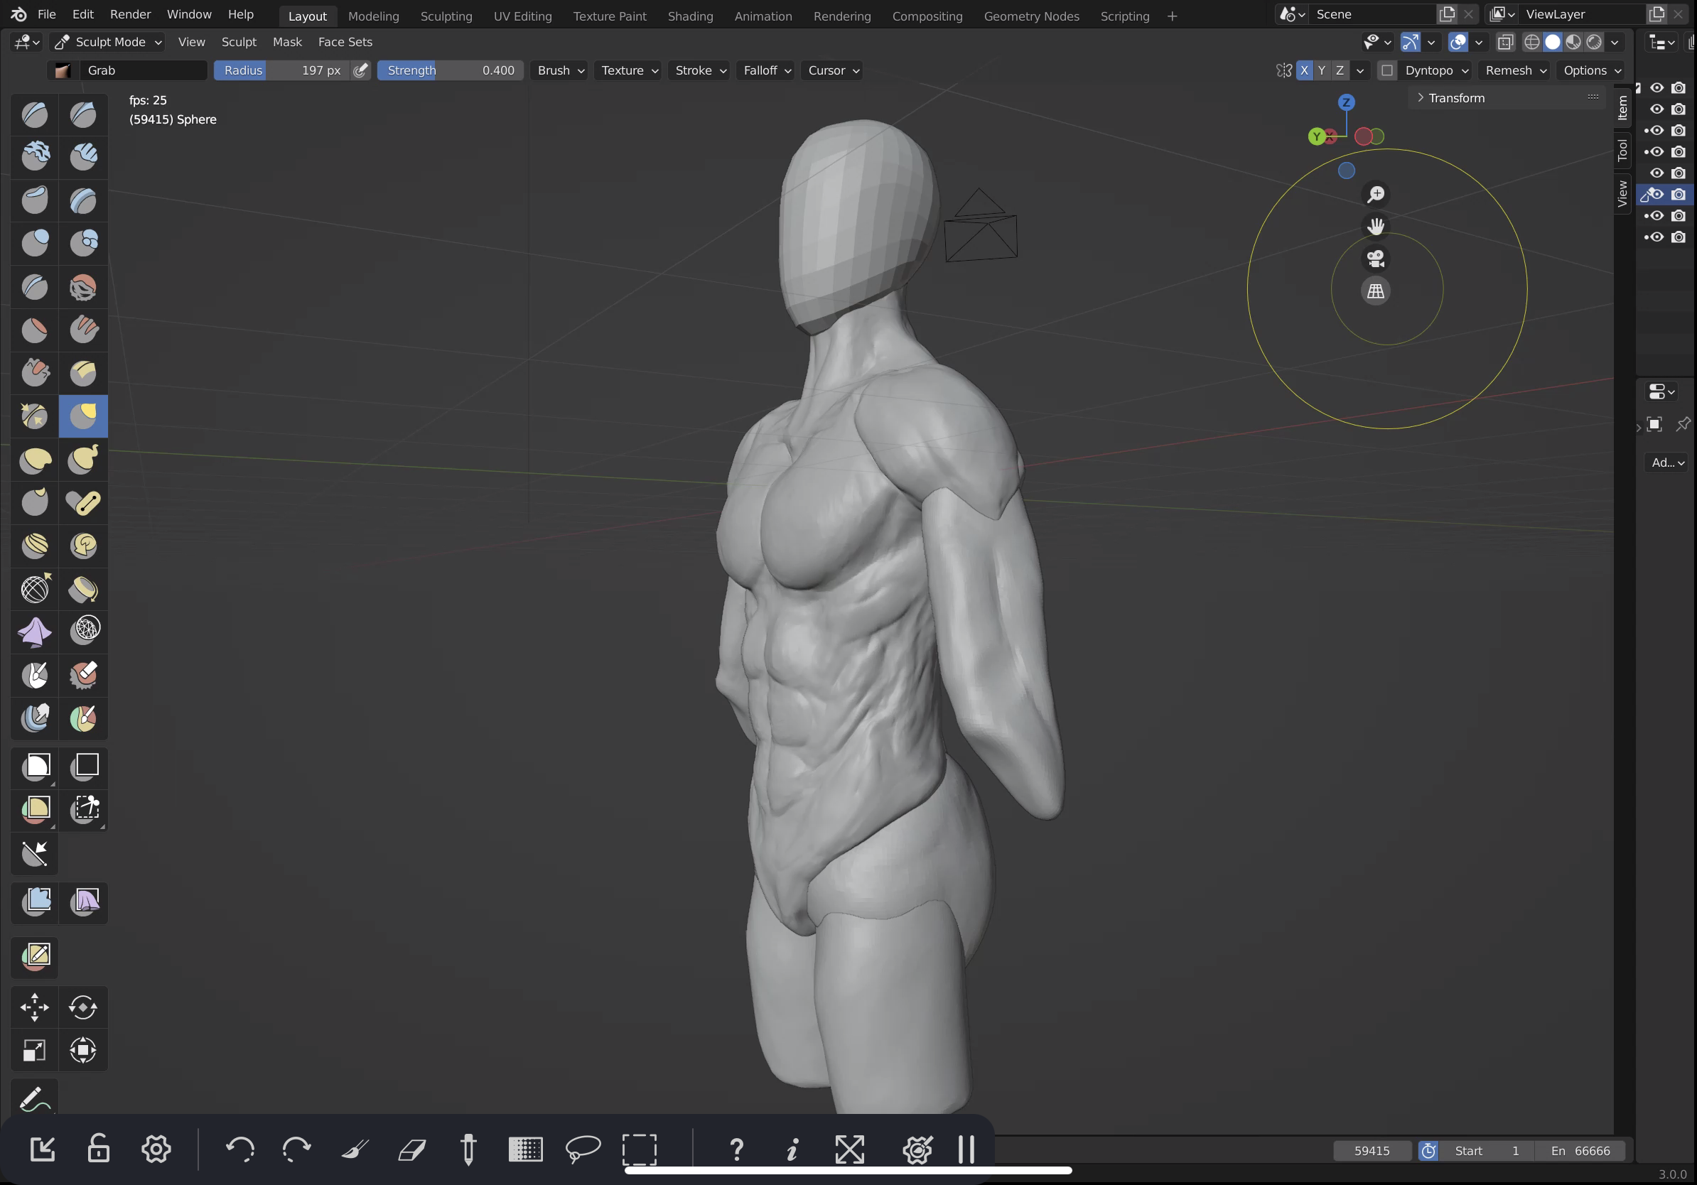Select the Snake Hook brush

(84, 459)
